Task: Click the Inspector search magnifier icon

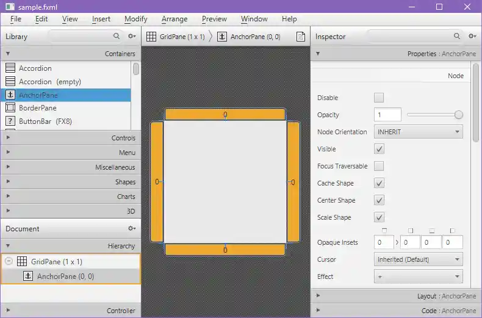Action: coord(457,37)
